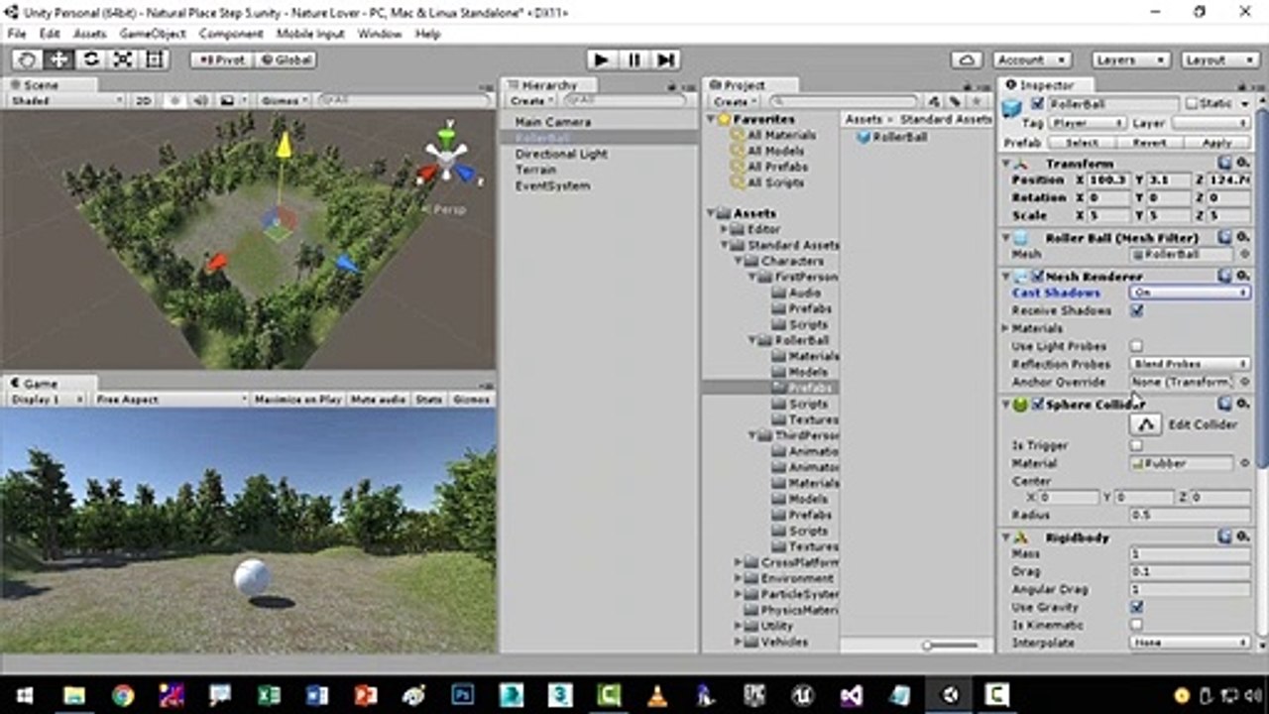The height and width of the screenshot is (714, 1269).
Task: Open the collider Material object picker circle
Action: [1245, 463]
